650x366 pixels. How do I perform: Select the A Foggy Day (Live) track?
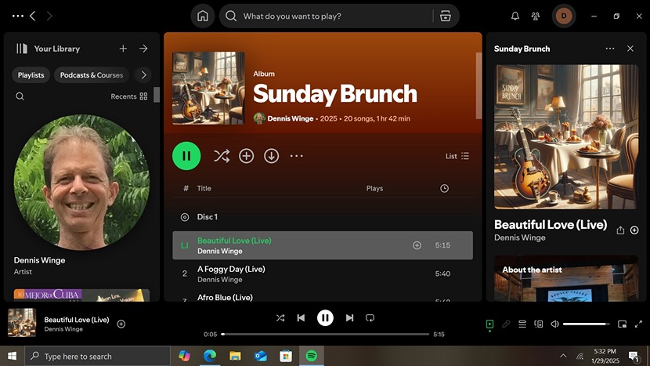(x=323, y=274)
